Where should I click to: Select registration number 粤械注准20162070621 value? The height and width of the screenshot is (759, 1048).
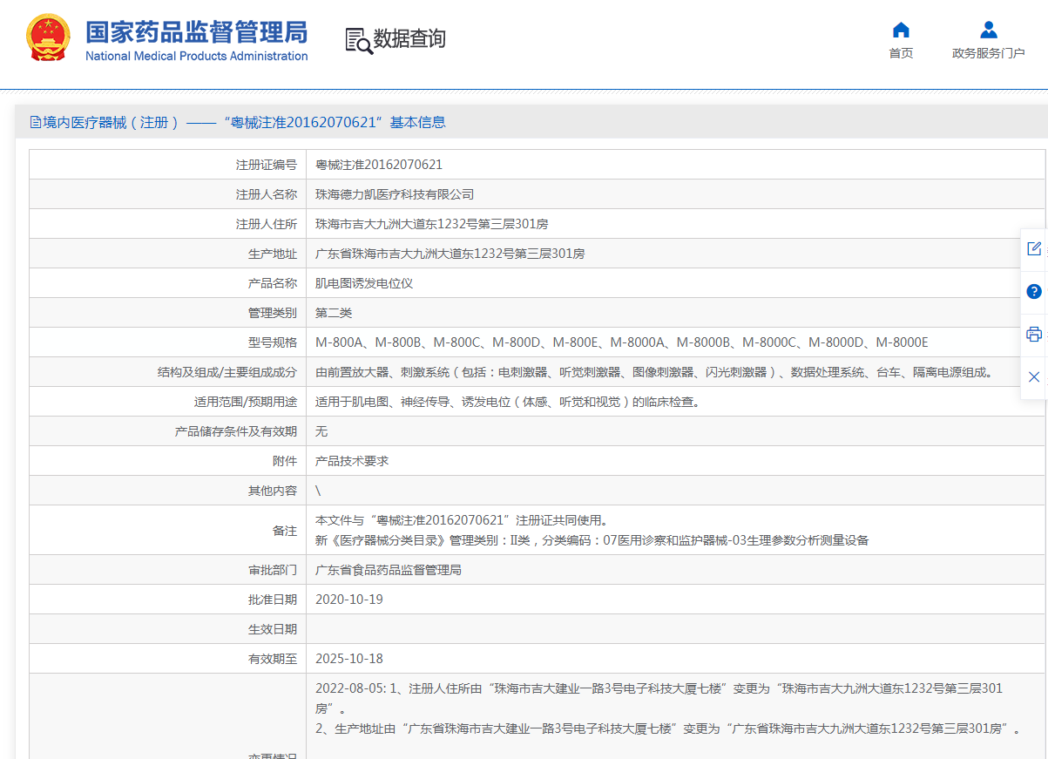[379, 165]
